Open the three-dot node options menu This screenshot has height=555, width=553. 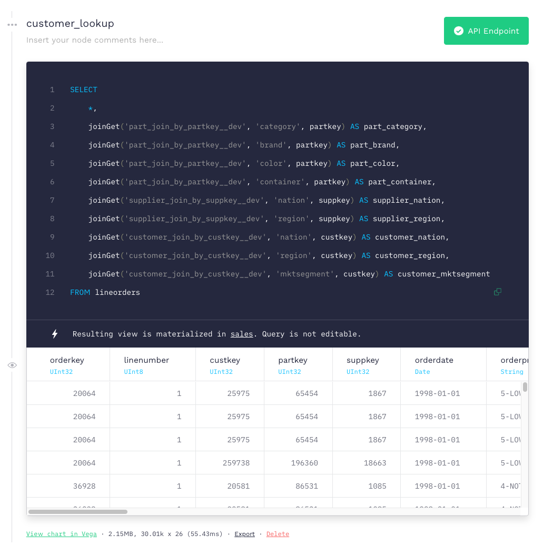click(x=12, y=25)
